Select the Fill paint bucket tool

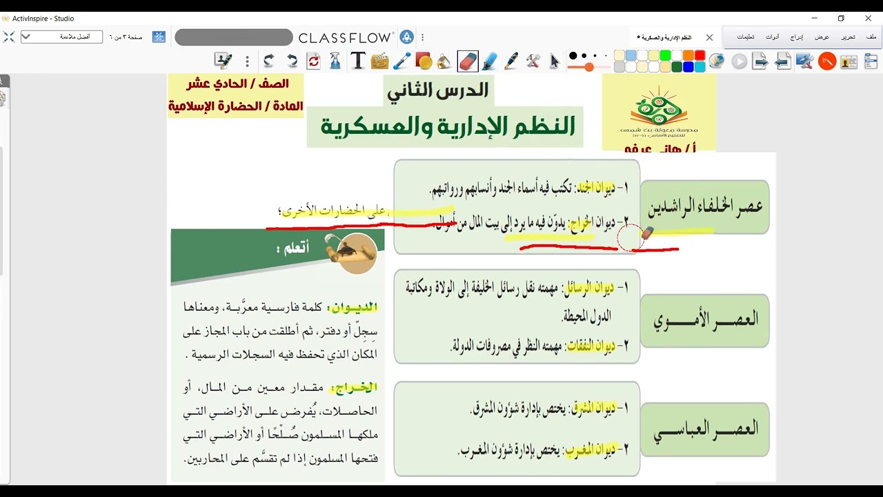(445, 61)
